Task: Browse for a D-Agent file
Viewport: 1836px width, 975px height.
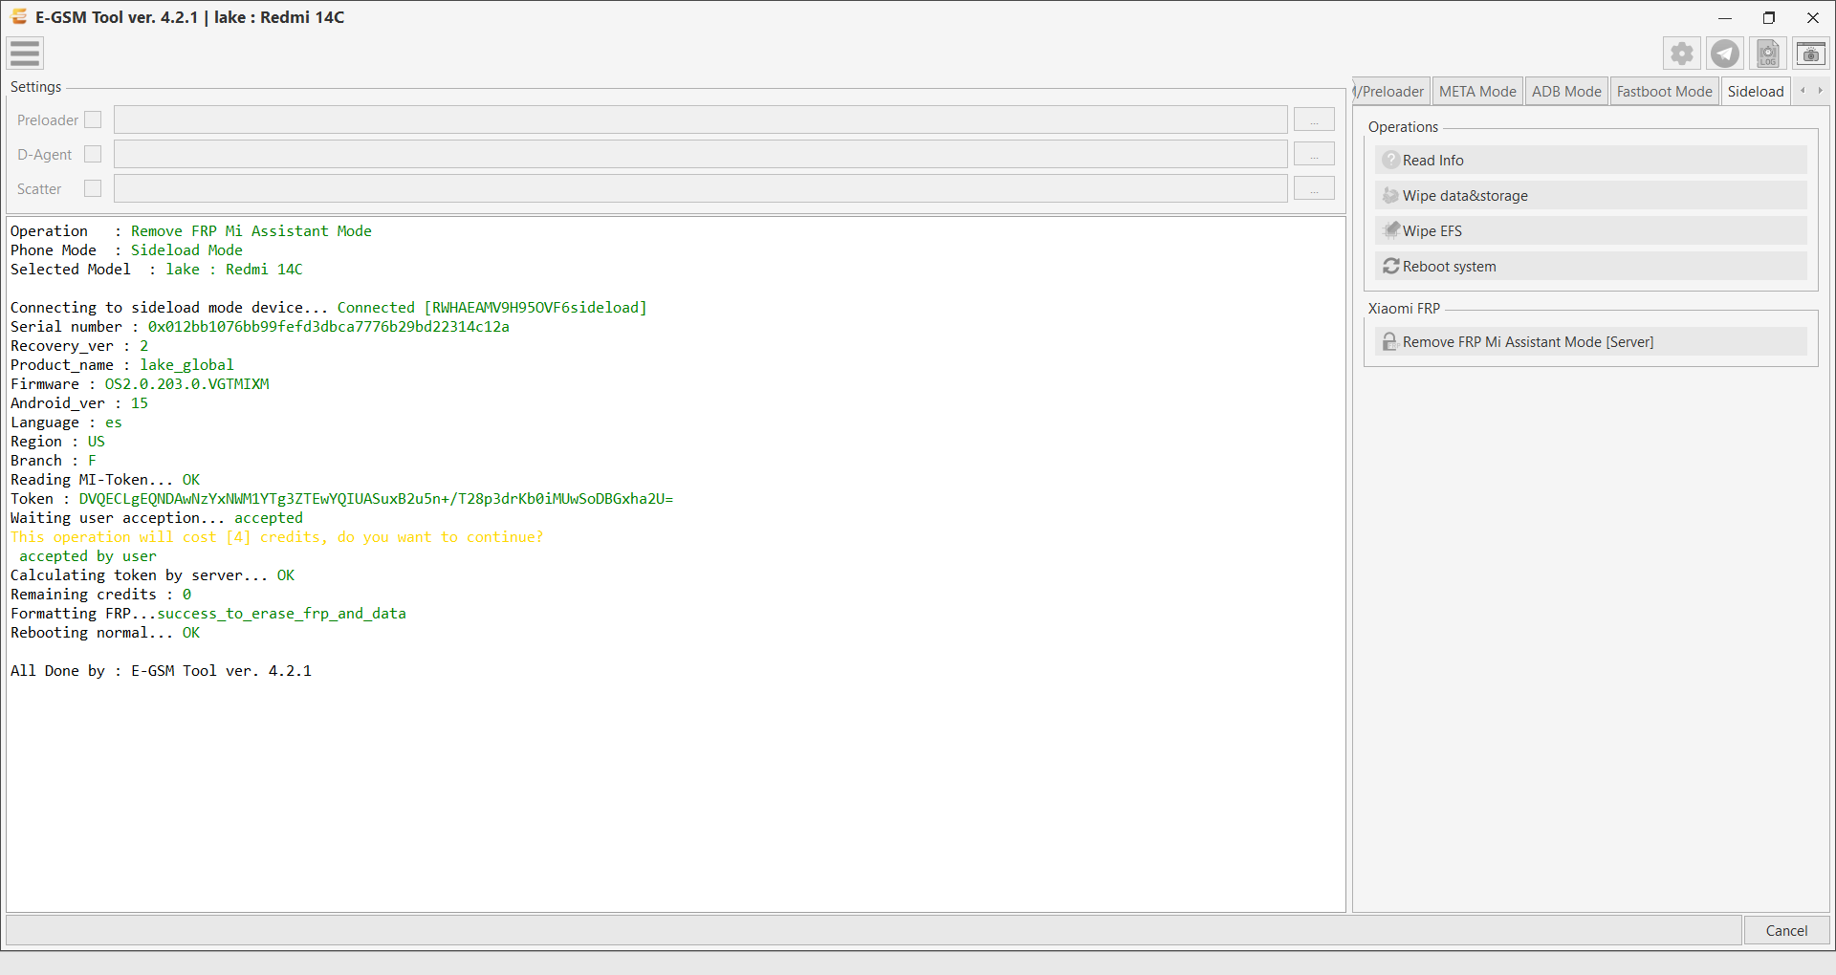Action: 1314,154
